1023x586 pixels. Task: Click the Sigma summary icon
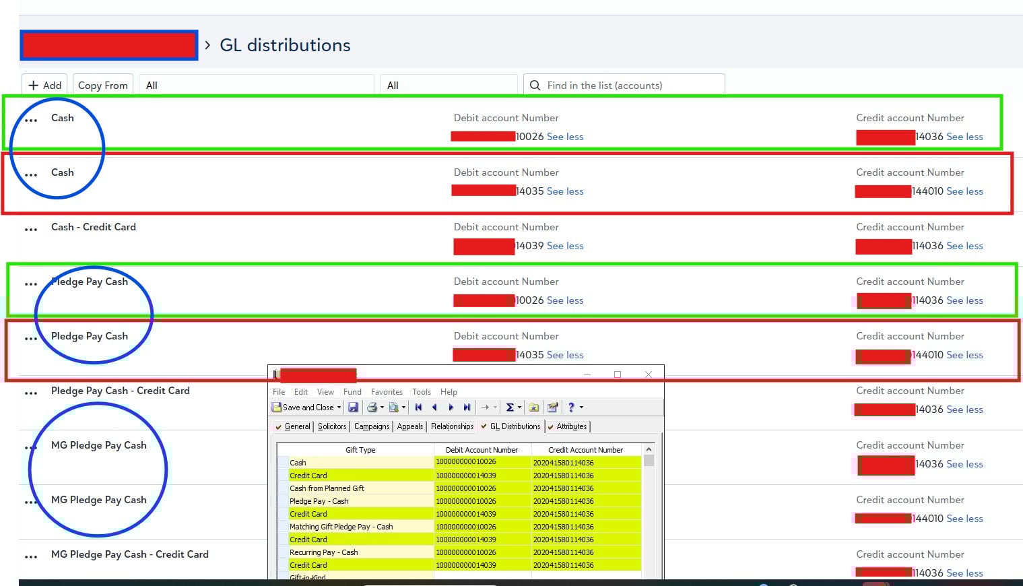point(509,408)
